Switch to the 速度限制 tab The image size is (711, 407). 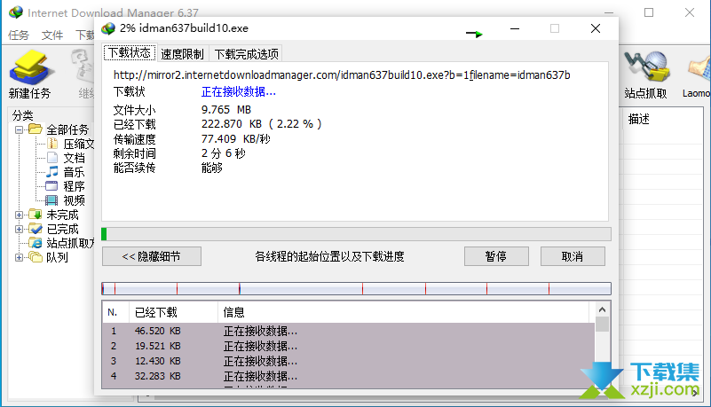[182, 54]
